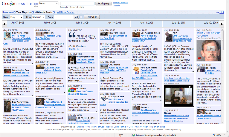This screenshot has height=137, width=229.
Task: Open the News source dropdown
Action: 48,3
